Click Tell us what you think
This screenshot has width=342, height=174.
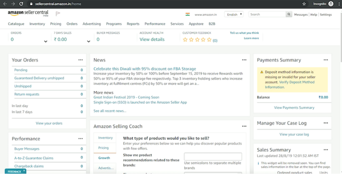tap(244, 33)
